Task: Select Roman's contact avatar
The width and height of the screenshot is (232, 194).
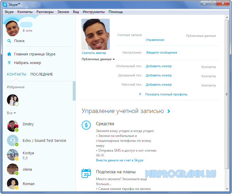Action: 13,184
